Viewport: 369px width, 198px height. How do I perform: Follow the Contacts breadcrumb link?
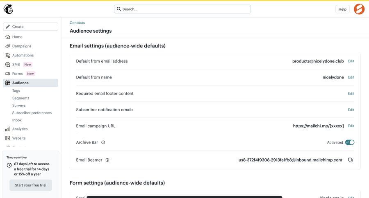click(x=77, y=23)
